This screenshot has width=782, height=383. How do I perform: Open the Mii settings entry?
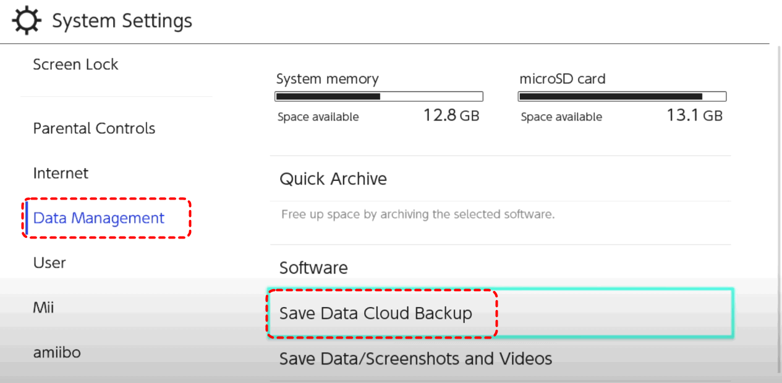tap(43, 307)
